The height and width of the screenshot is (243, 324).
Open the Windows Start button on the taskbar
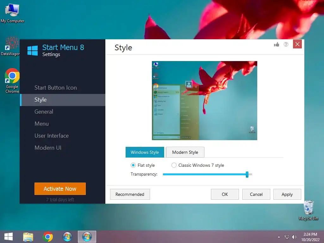(x=9, y=237)
